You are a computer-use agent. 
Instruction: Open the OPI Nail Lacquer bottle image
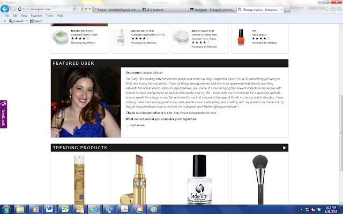(x=241, y=37)
